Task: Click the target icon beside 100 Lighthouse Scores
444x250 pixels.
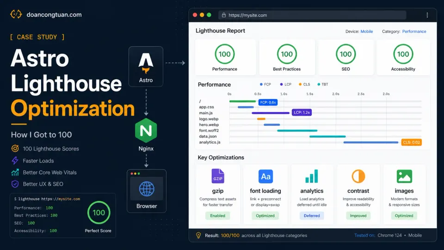Action: point(15,149)
